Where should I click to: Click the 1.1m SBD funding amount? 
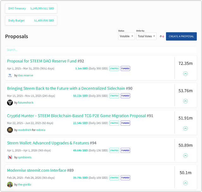(81, 69)
